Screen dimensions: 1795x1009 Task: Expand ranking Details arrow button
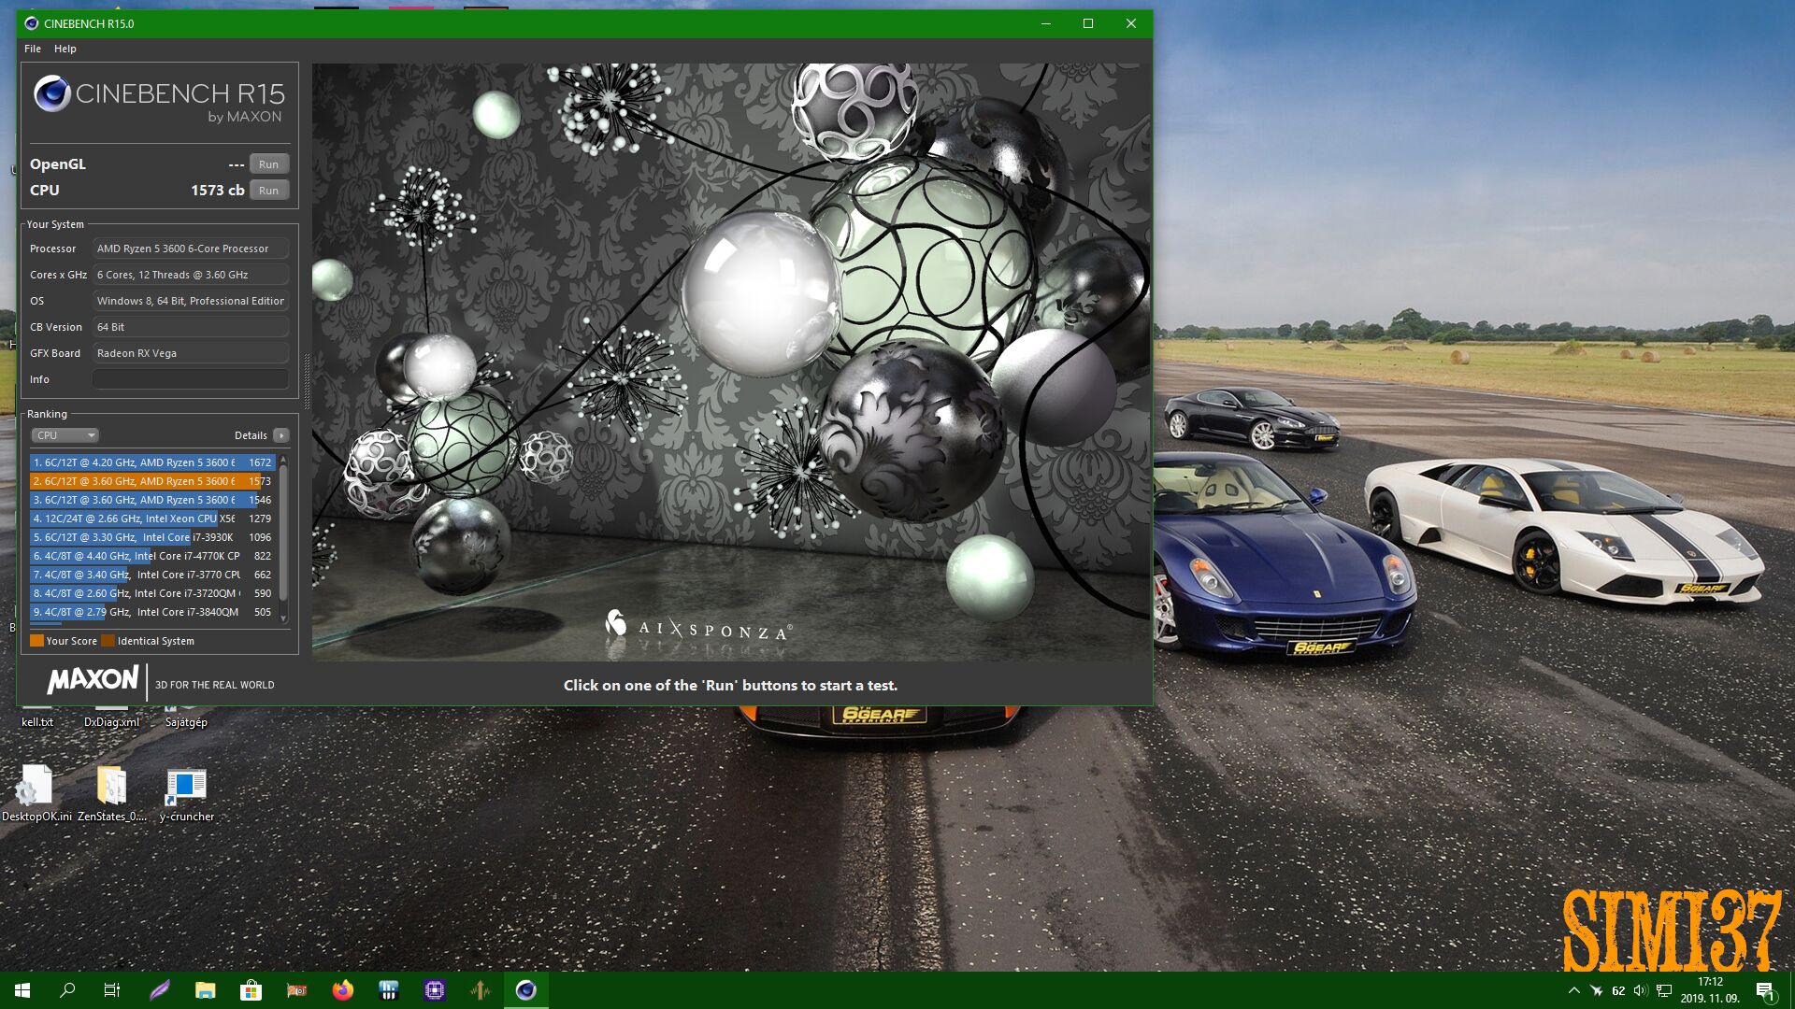(x=280, y=435)
